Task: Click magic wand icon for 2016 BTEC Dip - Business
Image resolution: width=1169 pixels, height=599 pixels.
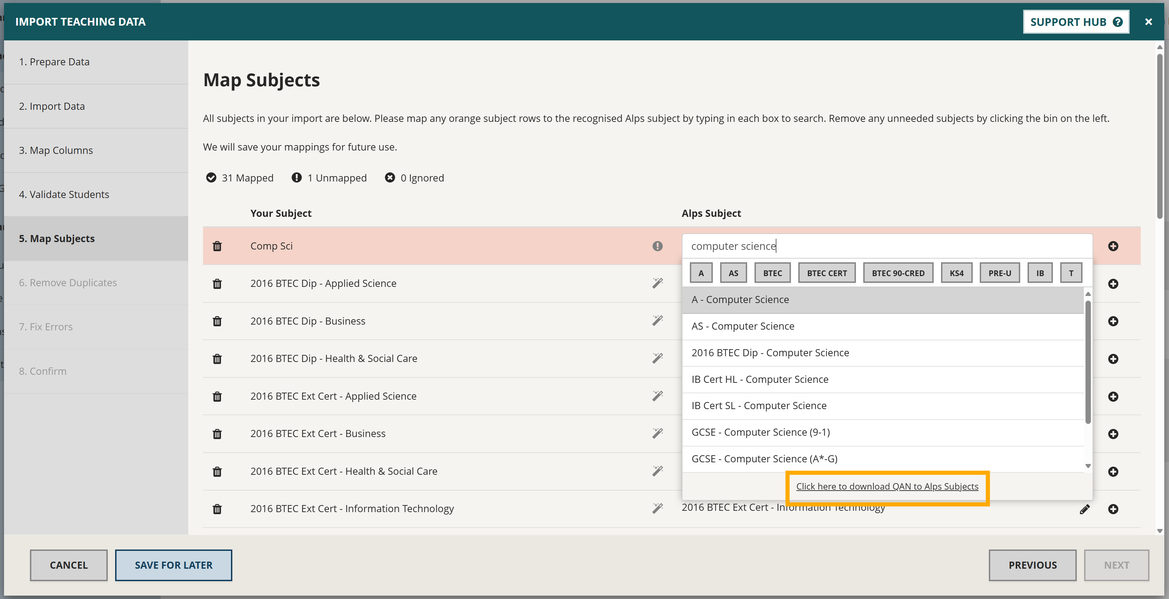Action: 658,321
